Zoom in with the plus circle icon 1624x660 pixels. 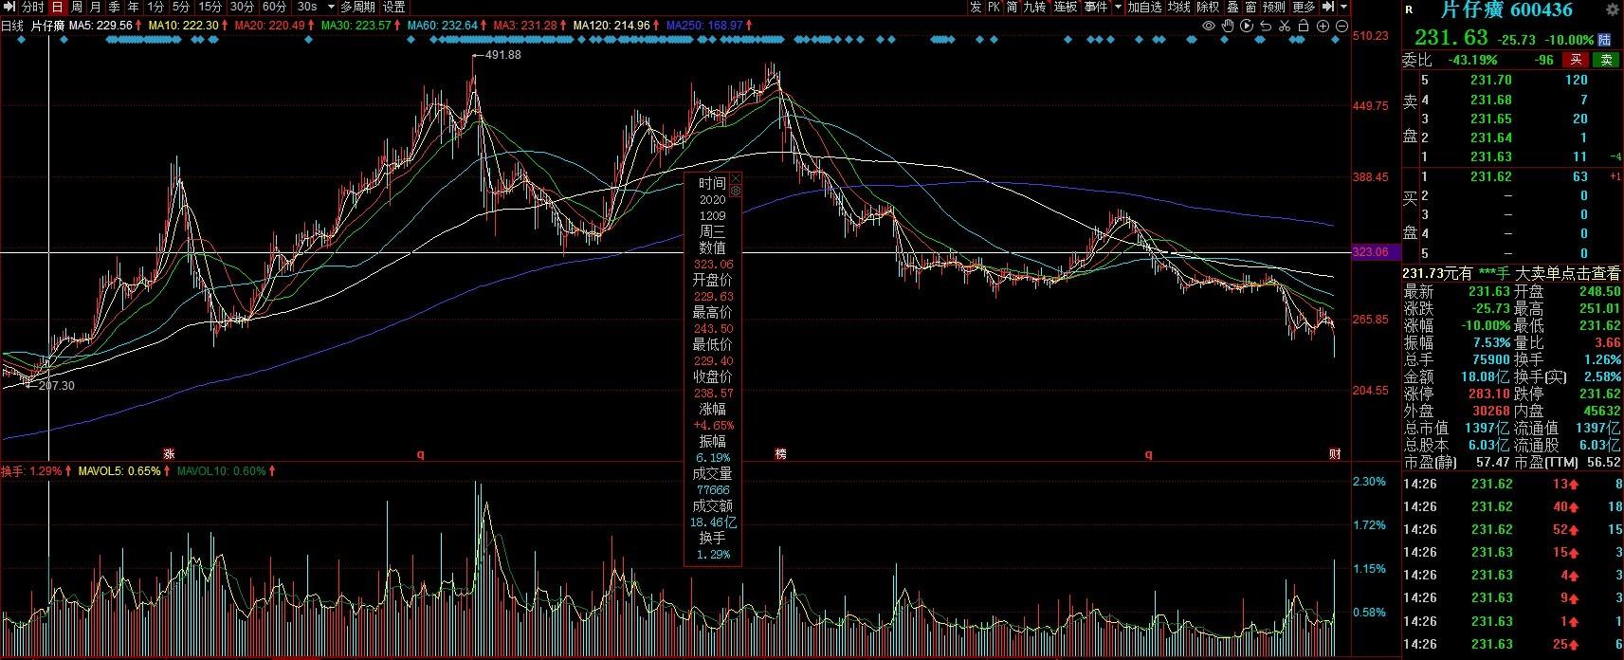coord(1323,26)
